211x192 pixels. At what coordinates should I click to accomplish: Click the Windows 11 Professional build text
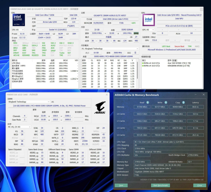(172, 50)
